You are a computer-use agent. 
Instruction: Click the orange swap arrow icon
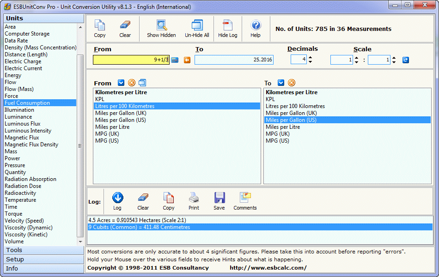187,60
